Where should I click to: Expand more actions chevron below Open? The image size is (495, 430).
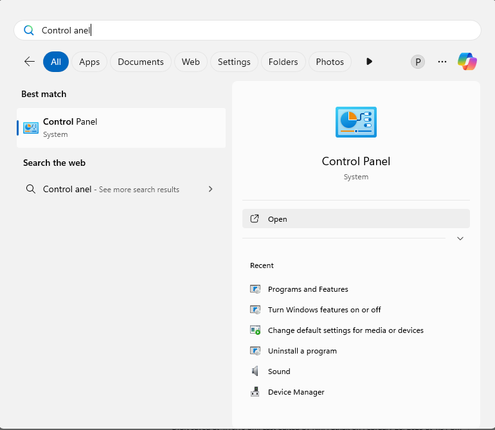coord(460,238)
